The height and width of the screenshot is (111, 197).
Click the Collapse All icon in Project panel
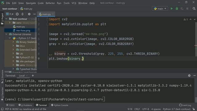pyautogui.click(x=22, y=14)
